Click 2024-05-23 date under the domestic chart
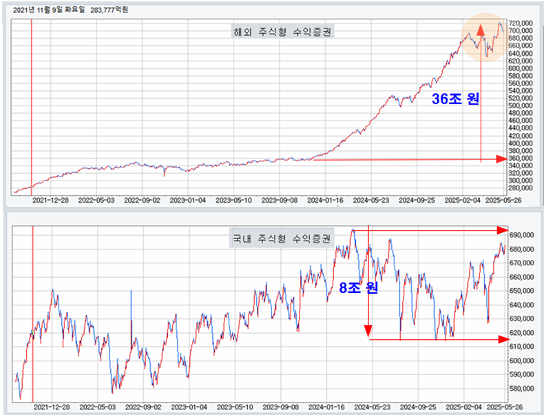The width and height of the screenshot is (544, 415). click(373, 407)
